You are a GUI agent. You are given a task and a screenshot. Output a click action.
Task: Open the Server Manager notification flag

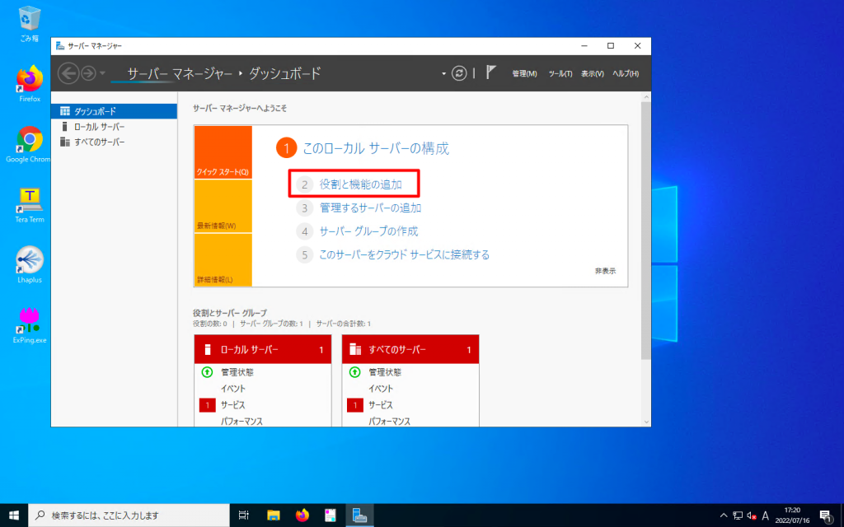491,73
